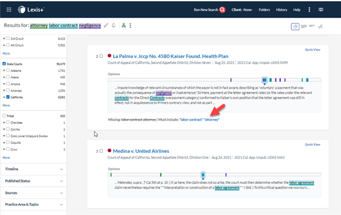Open Medina v. United Airlines case link
The width and height of the screenshot is (341, 215).
coord(141,151)
